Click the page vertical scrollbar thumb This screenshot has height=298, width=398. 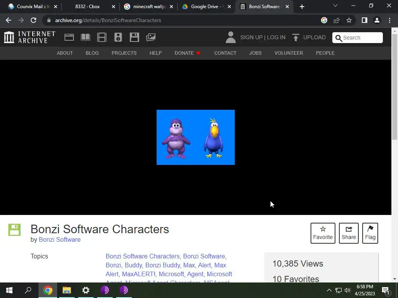395,87
